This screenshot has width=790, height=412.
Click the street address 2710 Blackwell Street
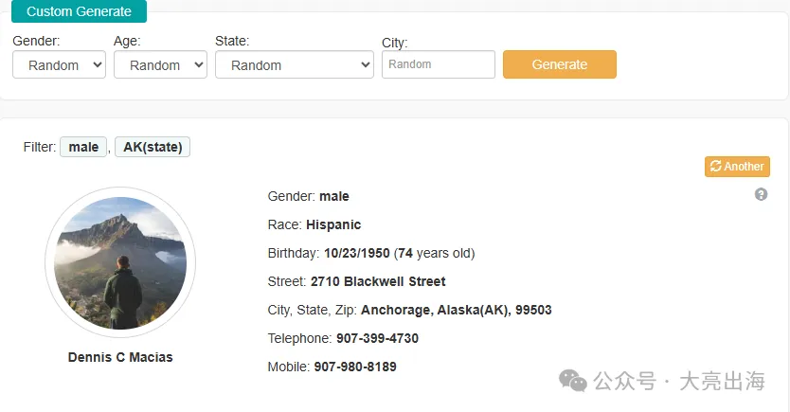(x=378, y=281)
